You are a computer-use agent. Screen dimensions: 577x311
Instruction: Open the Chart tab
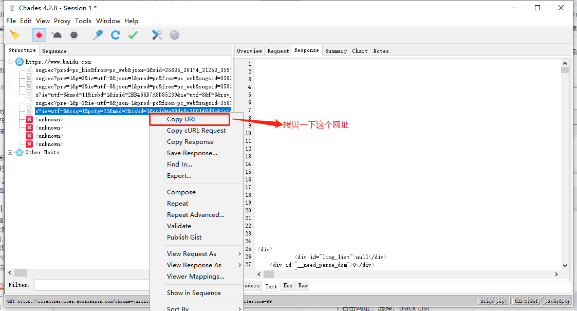pos(360,51)
